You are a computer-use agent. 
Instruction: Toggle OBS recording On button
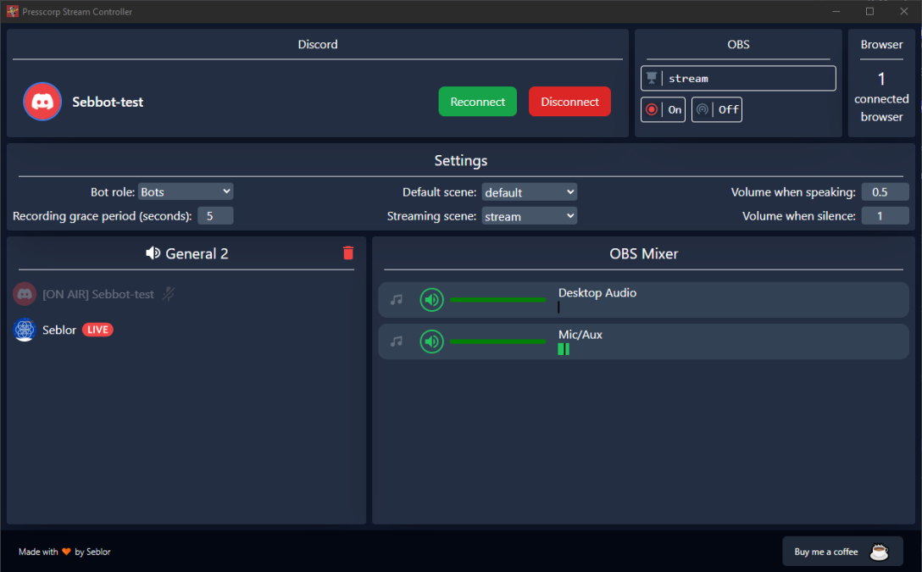coord(663,109)
